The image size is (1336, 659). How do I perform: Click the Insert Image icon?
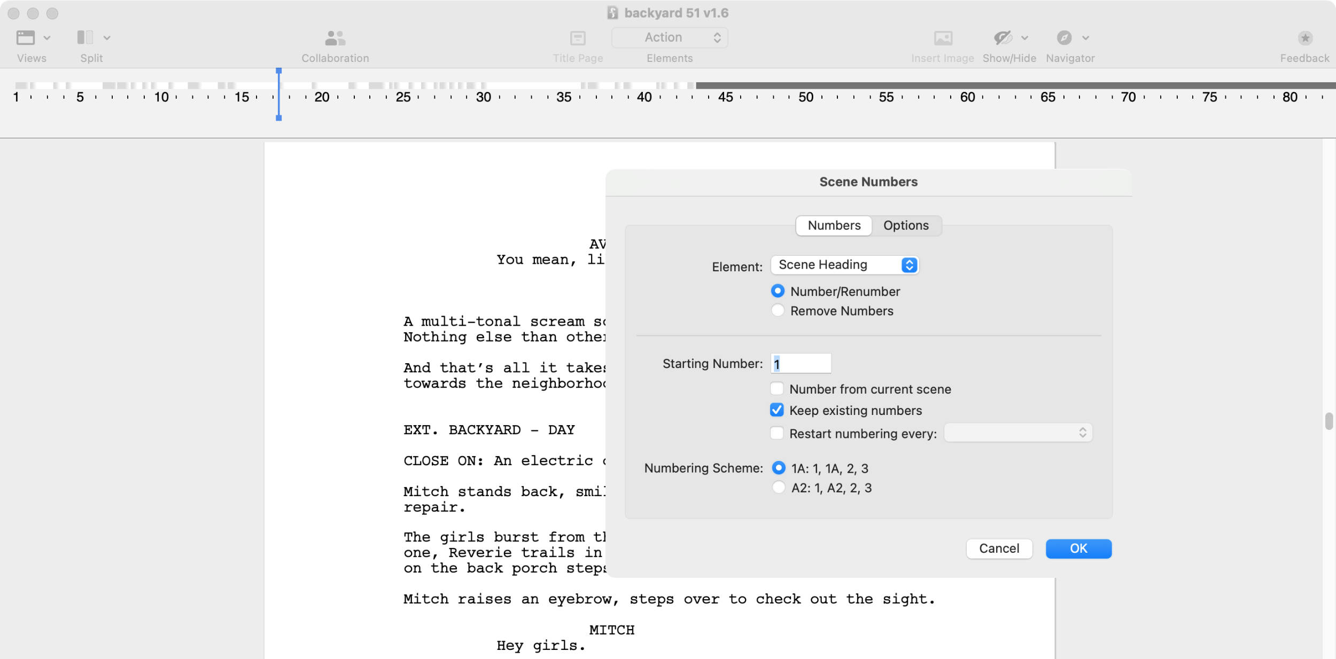[x=943, y=38]
